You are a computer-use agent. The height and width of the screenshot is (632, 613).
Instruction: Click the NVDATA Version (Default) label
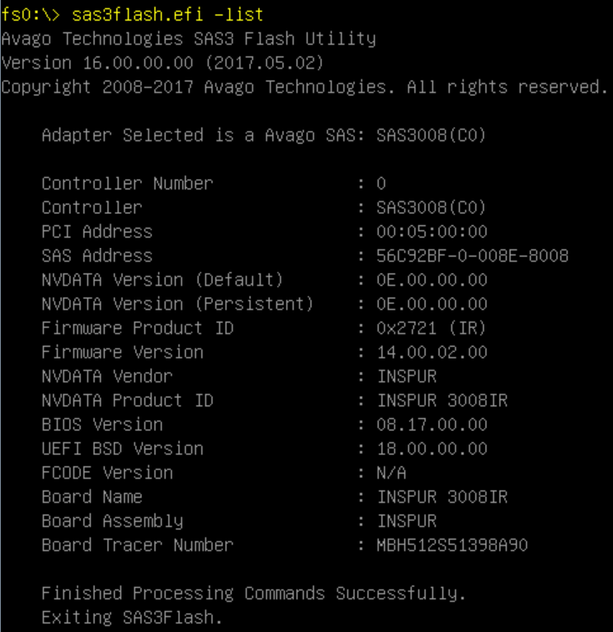pos(161,280)
